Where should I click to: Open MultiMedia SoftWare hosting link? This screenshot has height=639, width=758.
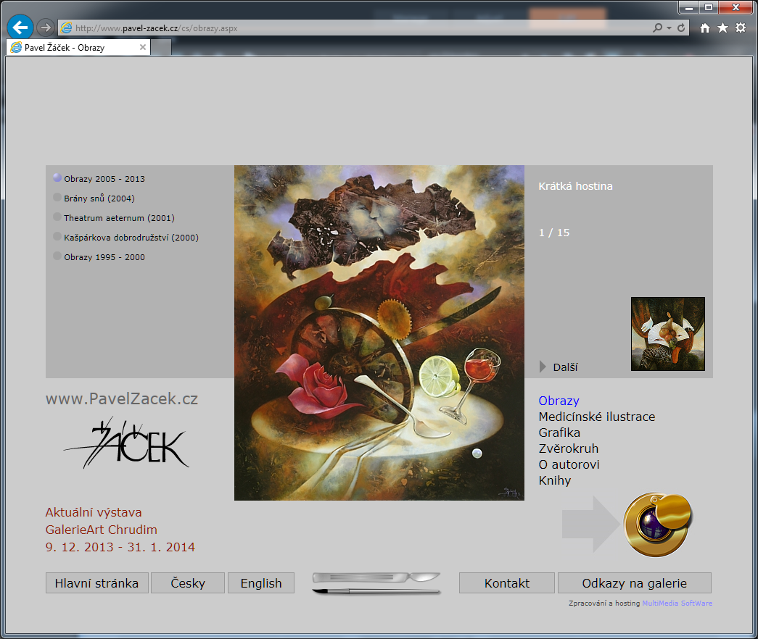[x=677, y=603]
